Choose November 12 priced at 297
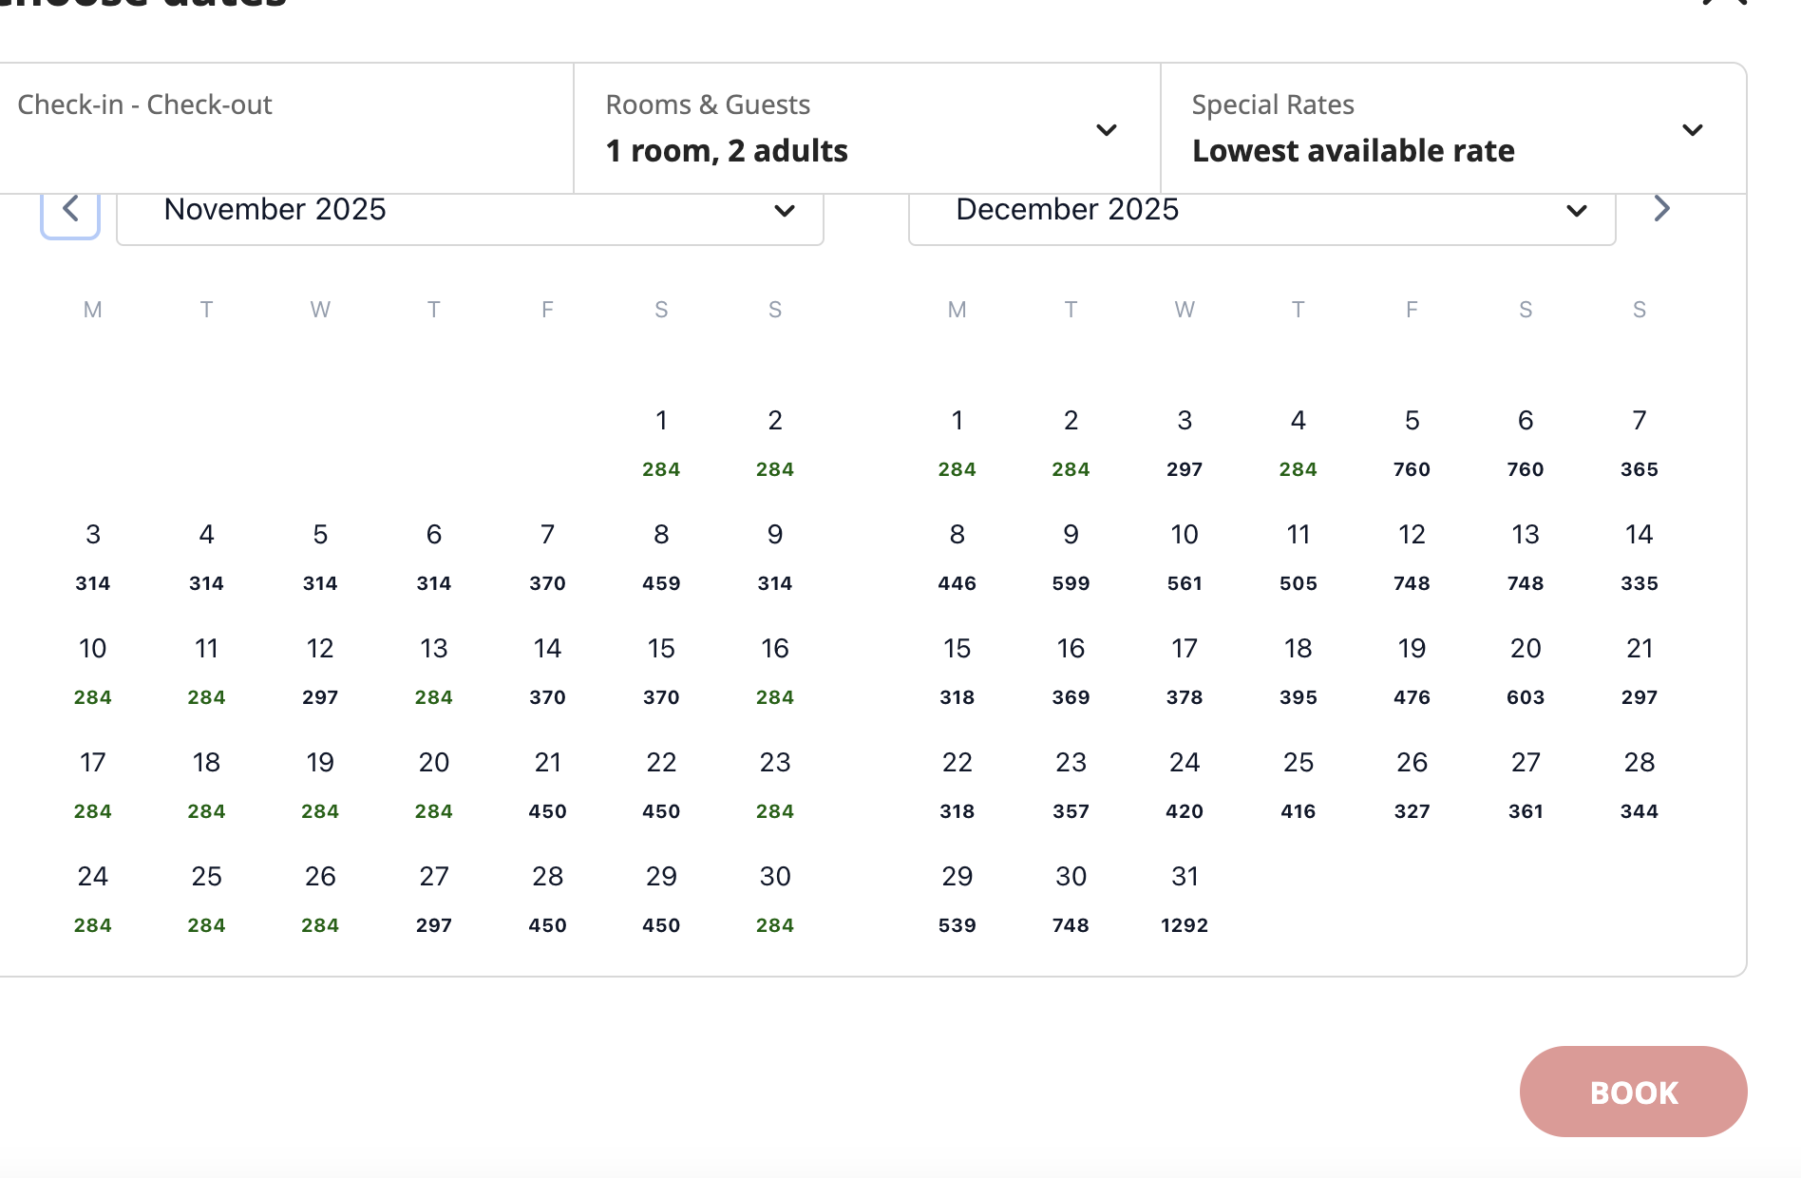1801x1178 pixels. [320, 669]
